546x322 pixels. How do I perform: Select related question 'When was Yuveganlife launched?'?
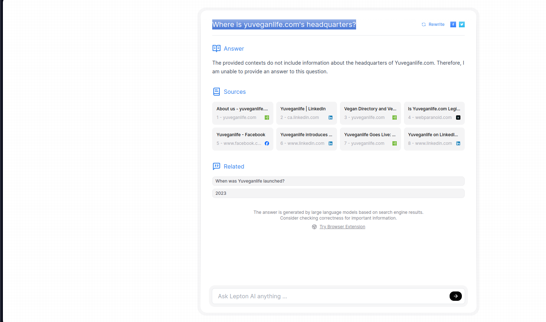[338, 181]
